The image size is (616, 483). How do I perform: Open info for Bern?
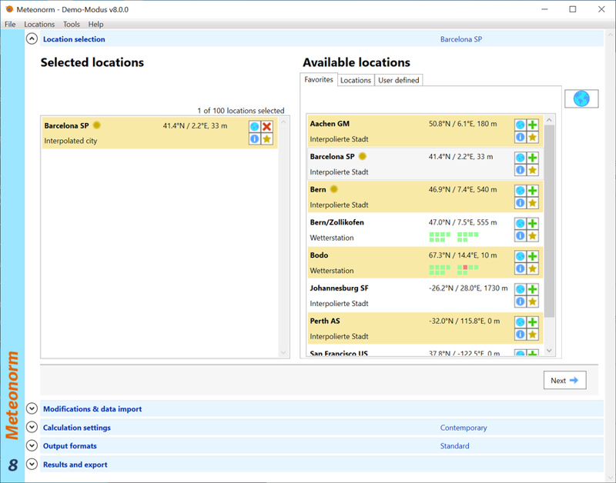pyautogui.click(x=521, y=203)
